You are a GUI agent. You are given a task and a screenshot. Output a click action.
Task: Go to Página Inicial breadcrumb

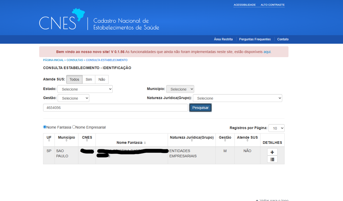click(53, 60)
